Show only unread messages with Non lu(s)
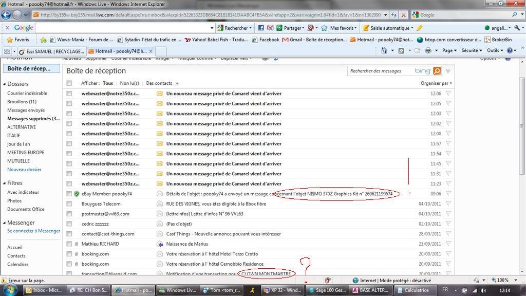 [x=129, y=83]
